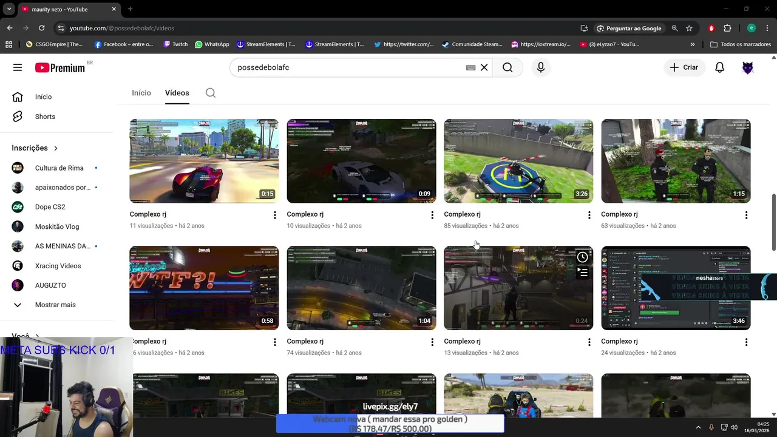777x437 pixels.
Task: Click the taskbar microphone tray icon
Action: (711, 427)
